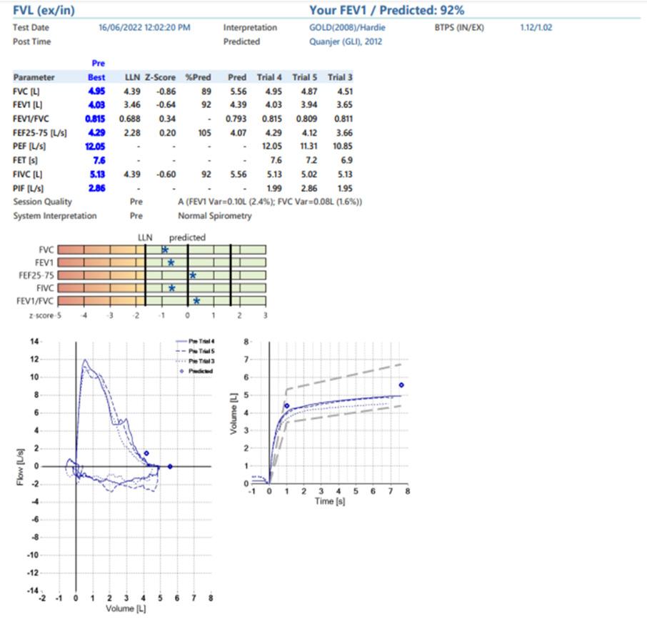Image resolution: width=647 pixels, height=622 pixels.
Task: Click the FIVC star marker on z-score bar
Action: point(171,288)
